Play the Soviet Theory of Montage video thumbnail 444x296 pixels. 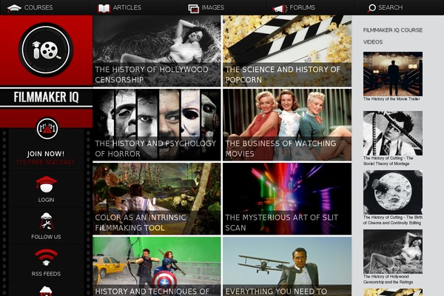click(393, 133)
